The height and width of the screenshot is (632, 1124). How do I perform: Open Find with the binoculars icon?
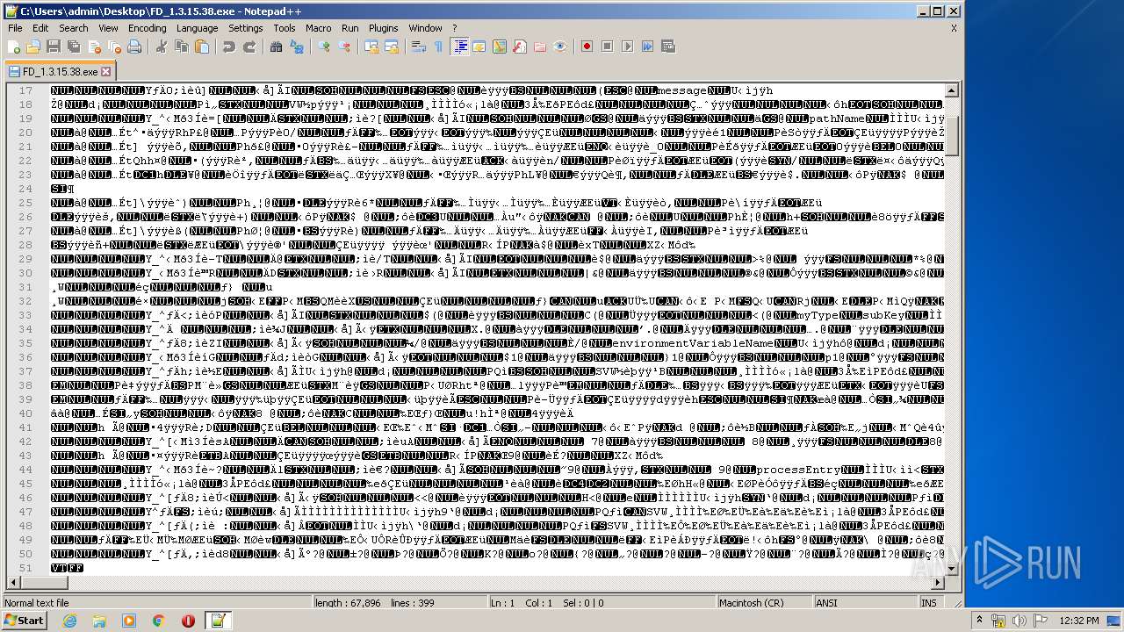[x=277, y=47]
